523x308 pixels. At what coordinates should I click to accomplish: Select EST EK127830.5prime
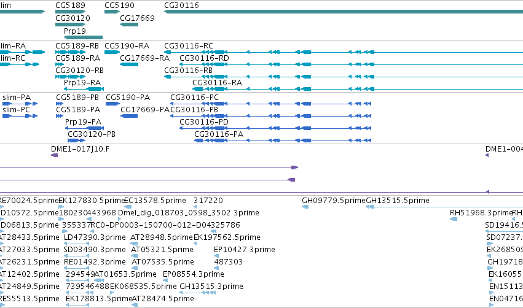coord(92,201)
